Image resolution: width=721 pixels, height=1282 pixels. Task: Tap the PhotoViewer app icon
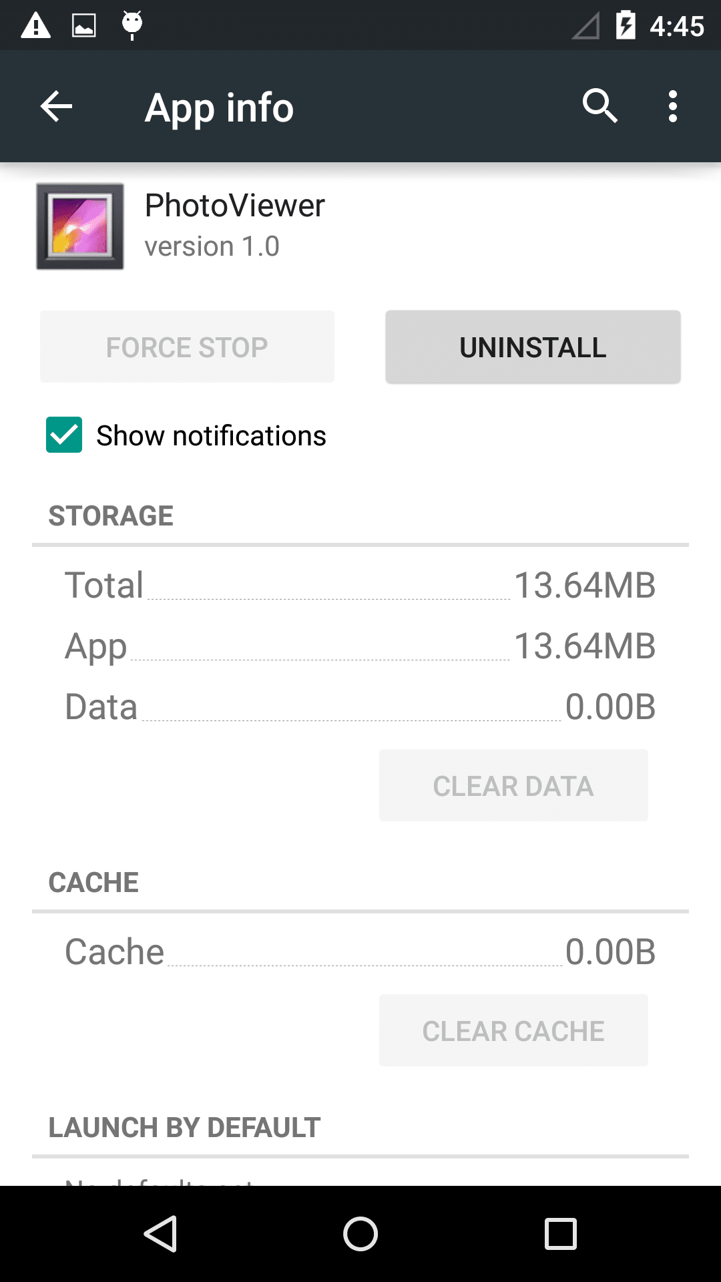tap(80, 226)
